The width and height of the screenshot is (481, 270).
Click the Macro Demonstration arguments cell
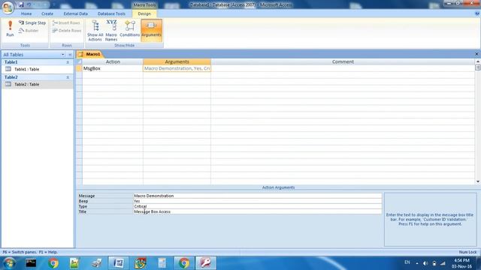177,68
